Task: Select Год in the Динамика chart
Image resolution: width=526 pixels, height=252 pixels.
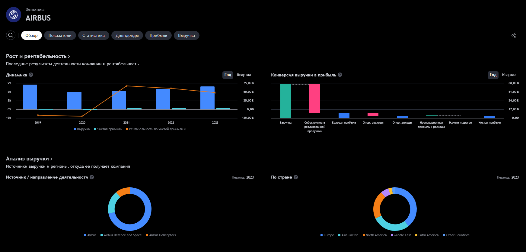Action: (x=228, y=75)
